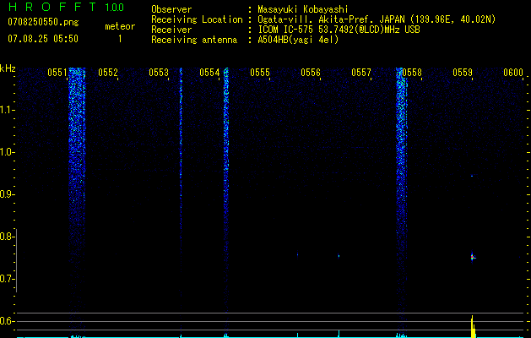Click the 0556 time marker
The height and width of the screenshot is (338, 531).
pos(311,73)
